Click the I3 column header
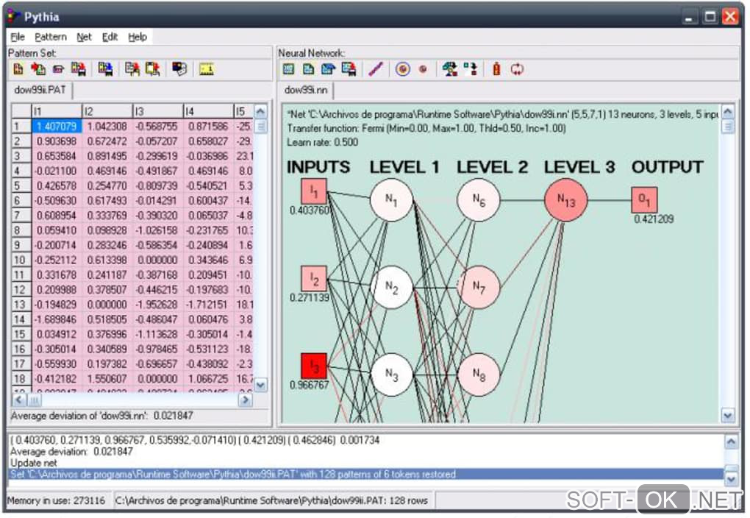Viewport: 750px width, 518px height. click(x=158, y=112)
